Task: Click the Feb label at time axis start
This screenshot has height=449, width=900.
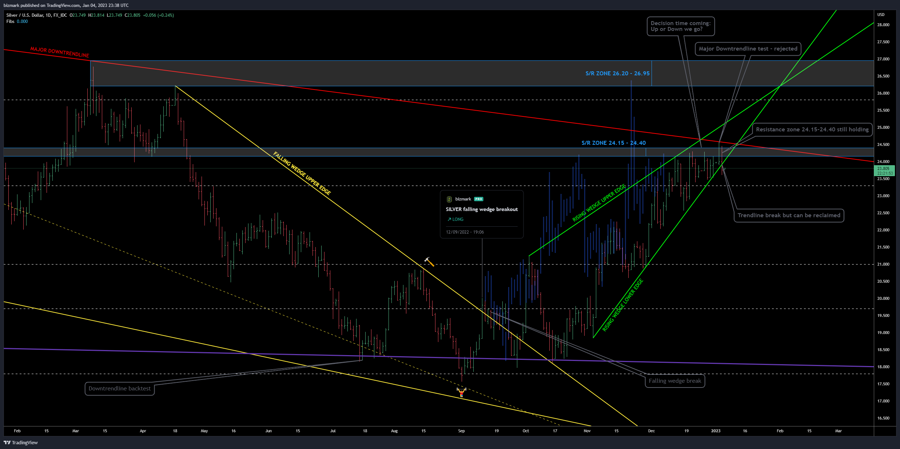Action: coord(17,431)
